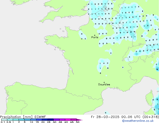Click the 10 legend scale label
This screenshot has width=159, height=123.
click(x=31, y=122)
